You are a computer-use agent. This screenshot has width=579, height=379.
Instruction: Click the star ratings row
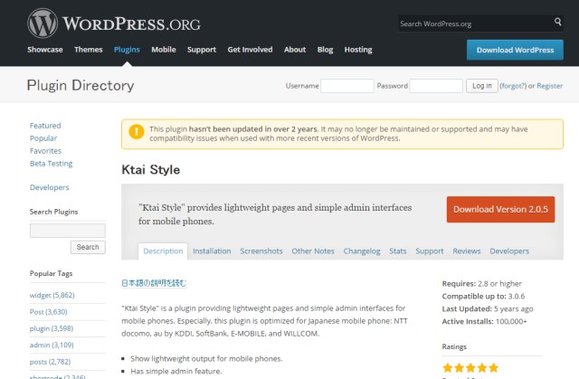(470, 368)
